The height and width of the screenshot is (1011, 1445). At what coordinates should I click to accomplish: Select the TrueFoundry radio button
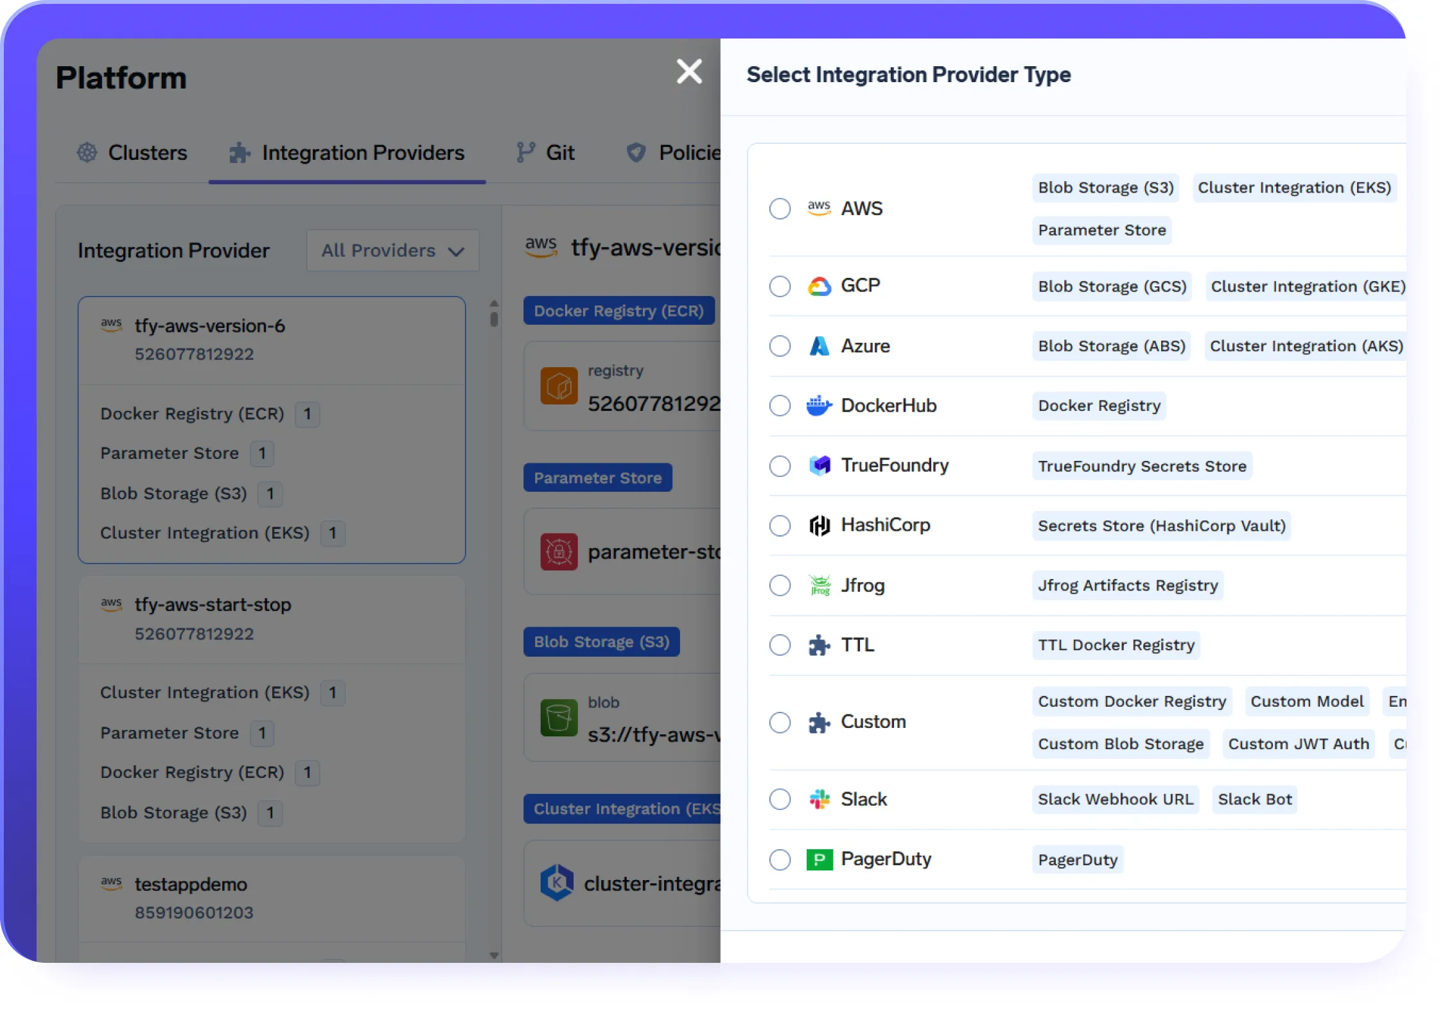point(780,465)
